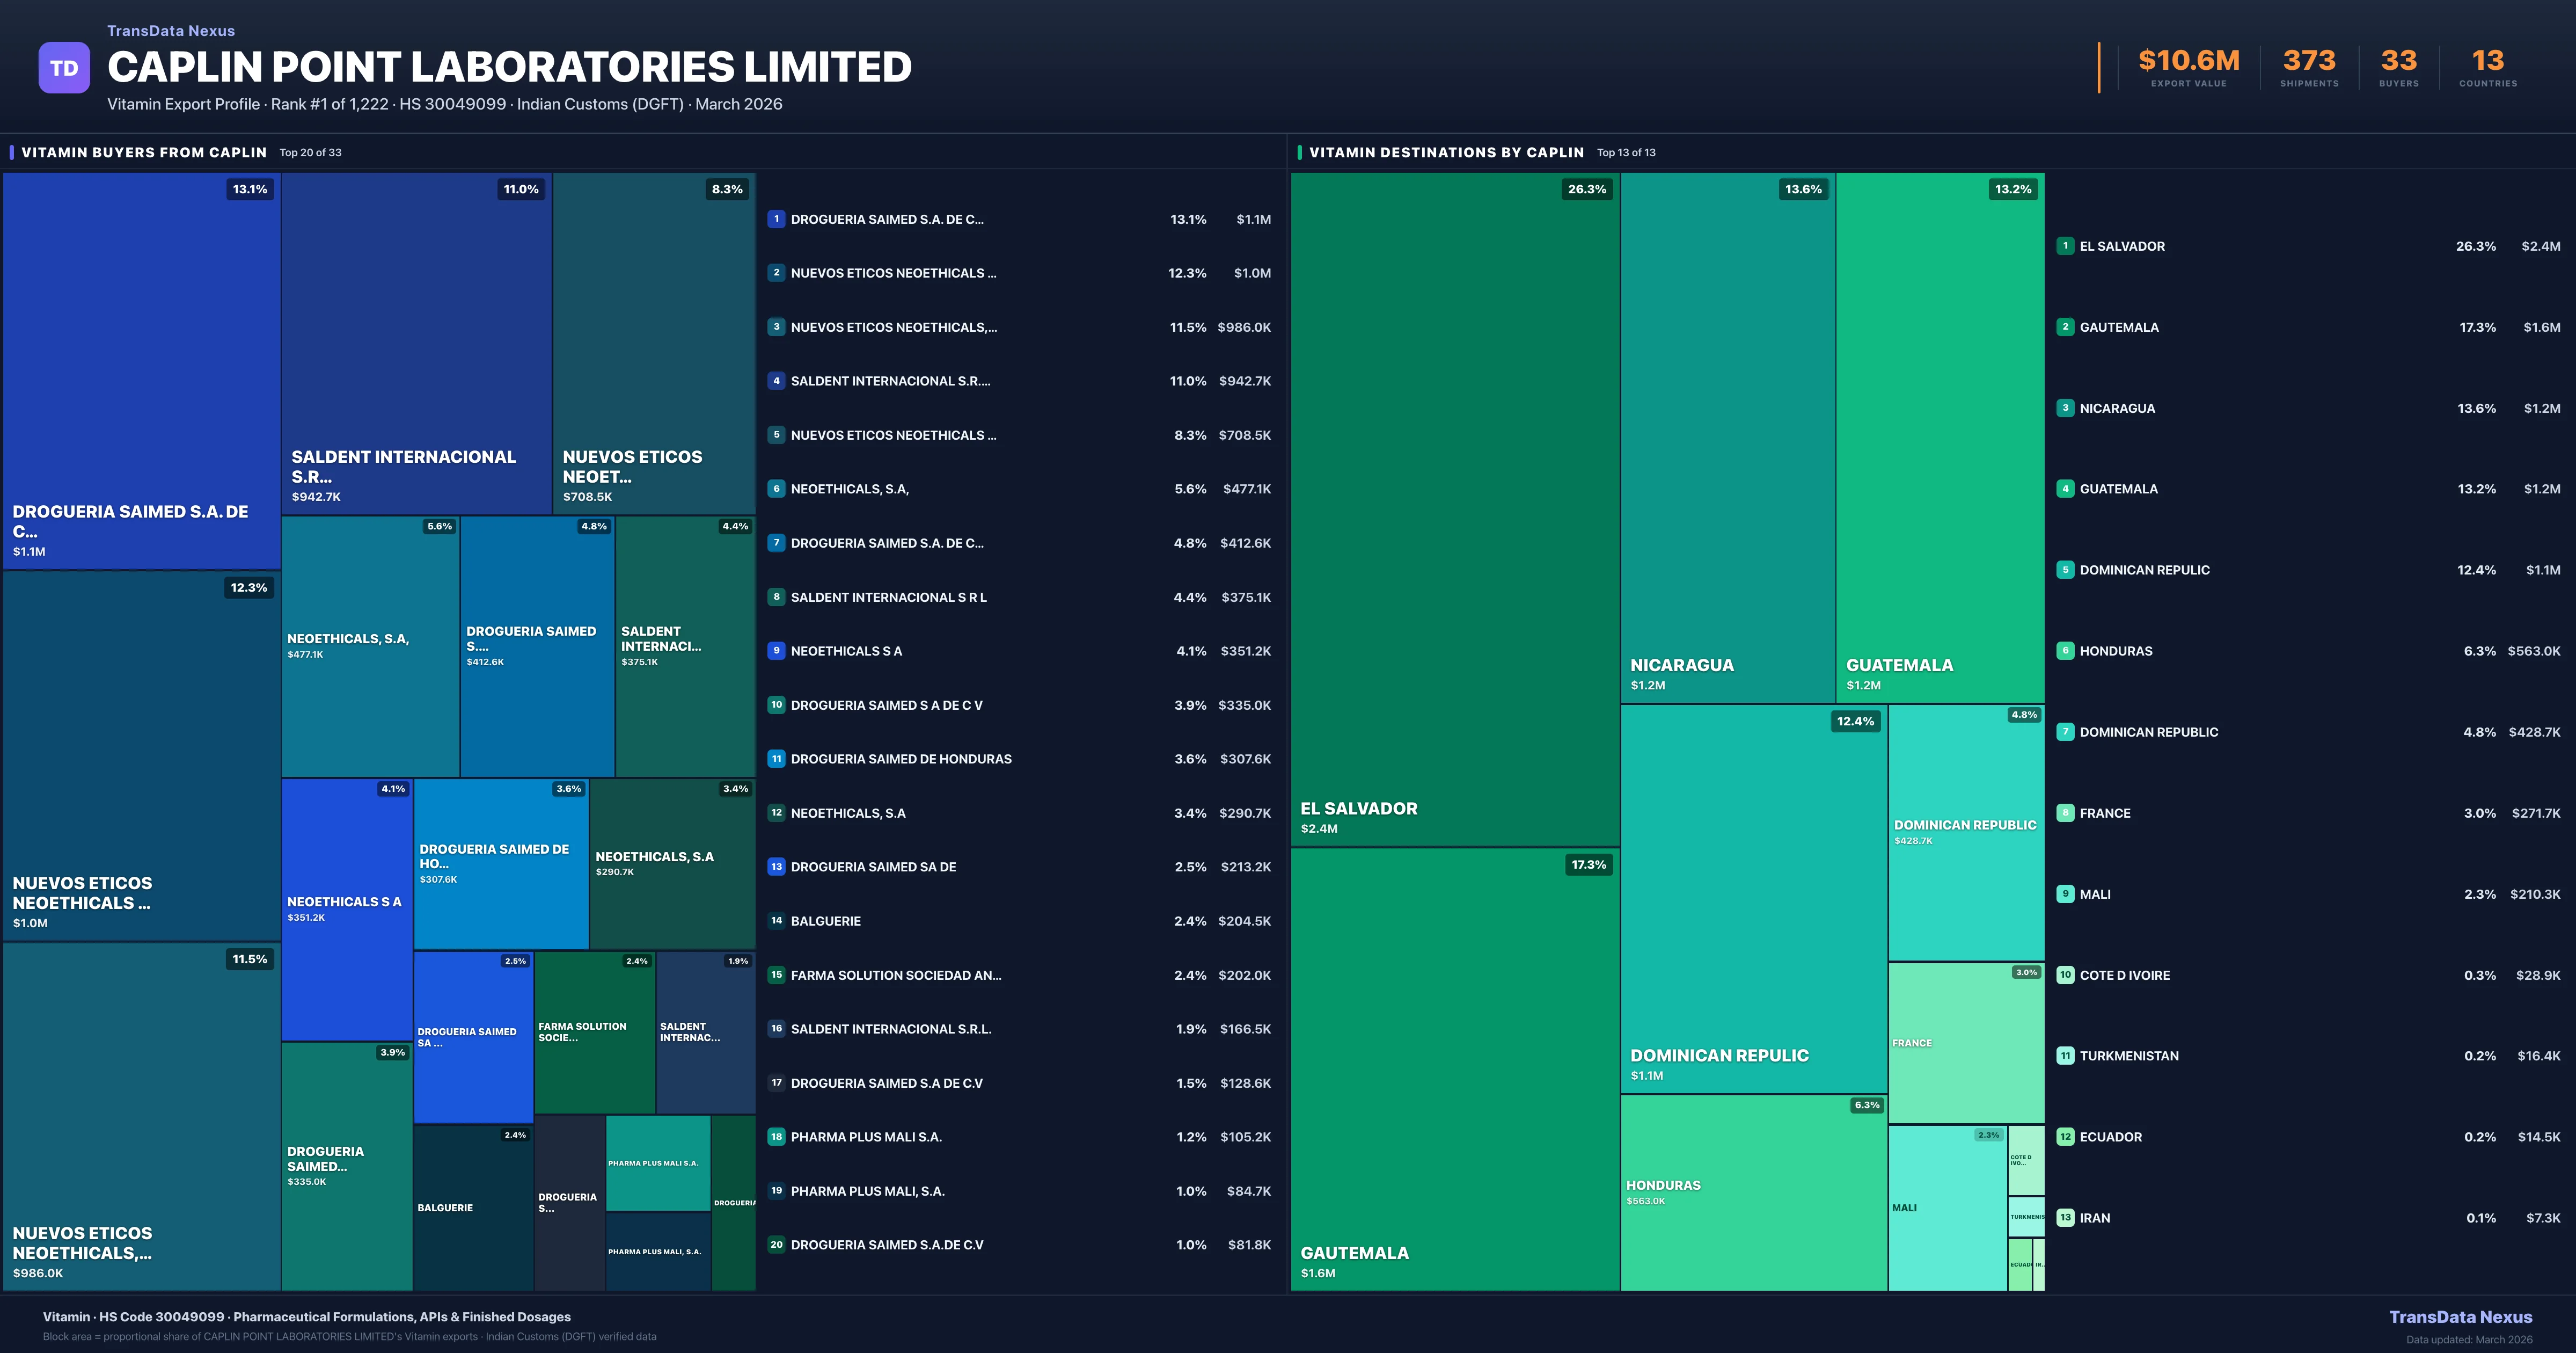Click the purple TD logo icon
The width and height of the screenshot is (2576, 1353).
point(64,68)
